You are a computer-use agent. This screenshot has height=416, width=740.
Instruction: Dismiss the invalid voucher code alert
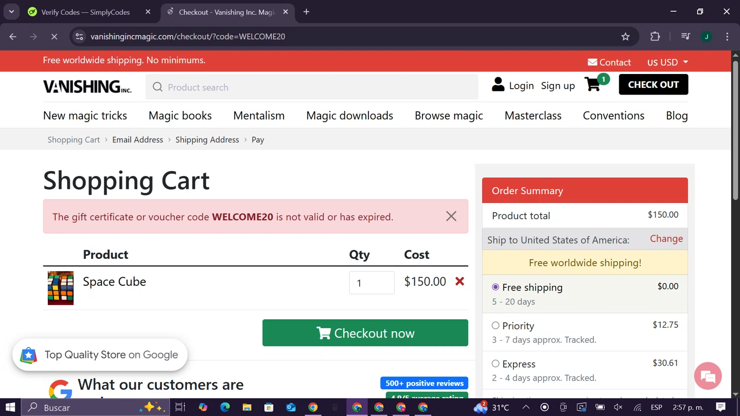pos(451,216)
